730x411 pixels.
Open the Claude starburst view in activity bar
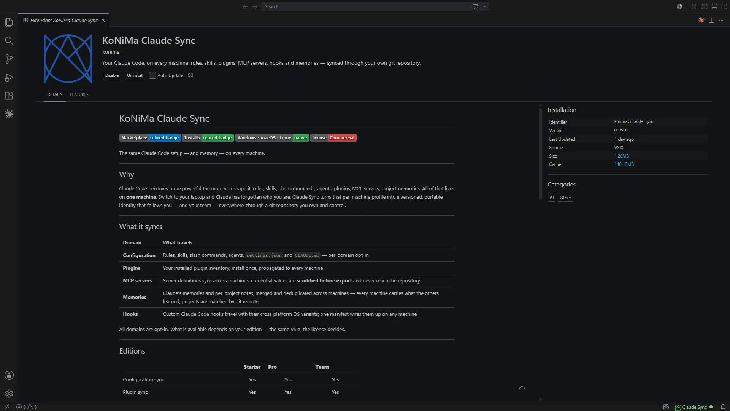(x=9, y=114)
